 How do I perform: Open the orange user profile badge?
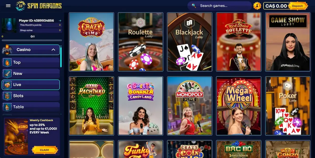click(257, 6)
